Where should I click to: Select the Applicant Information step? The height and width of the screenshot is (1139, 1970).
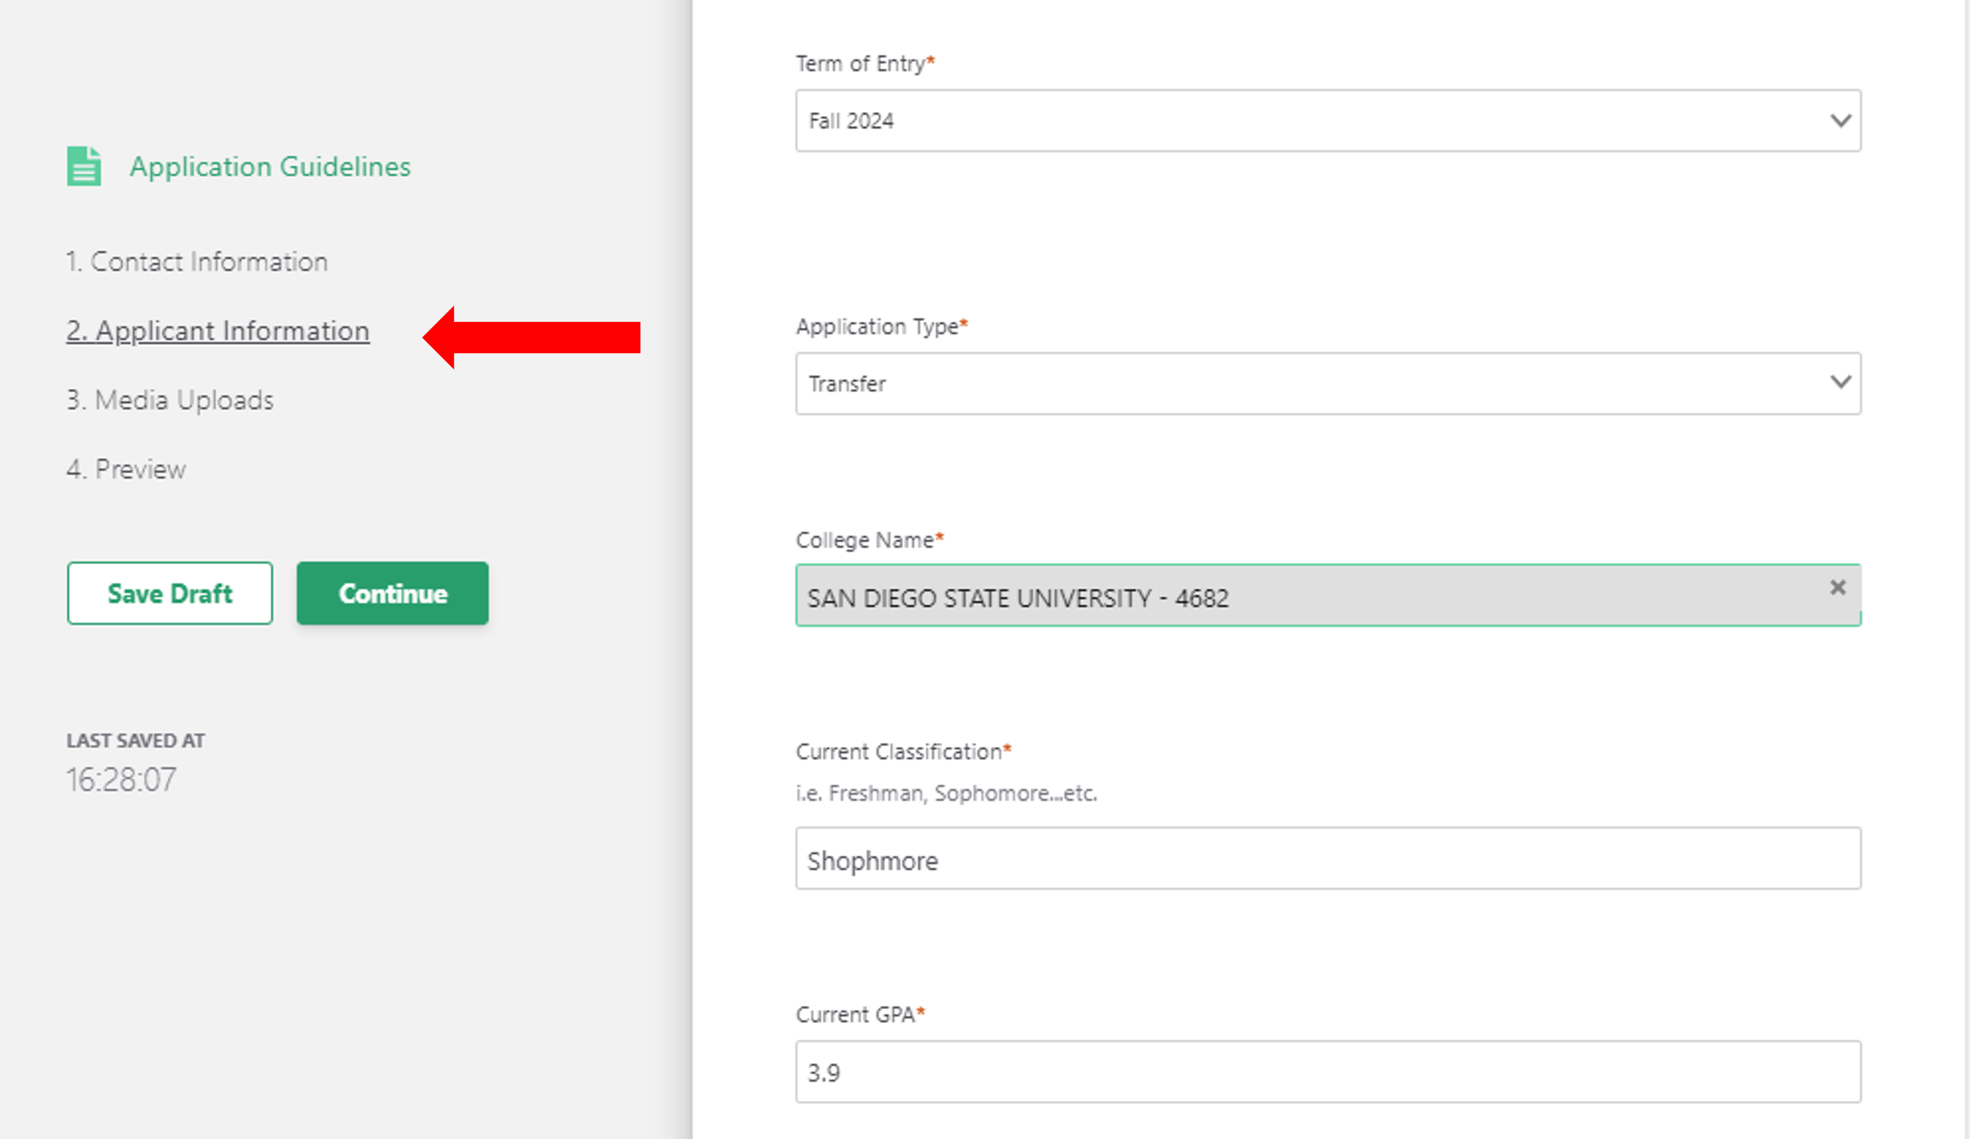[218, 331]
